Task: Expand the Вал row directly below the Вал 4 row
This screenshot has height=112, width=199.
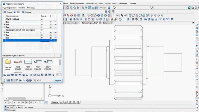Action: point(4,35)
